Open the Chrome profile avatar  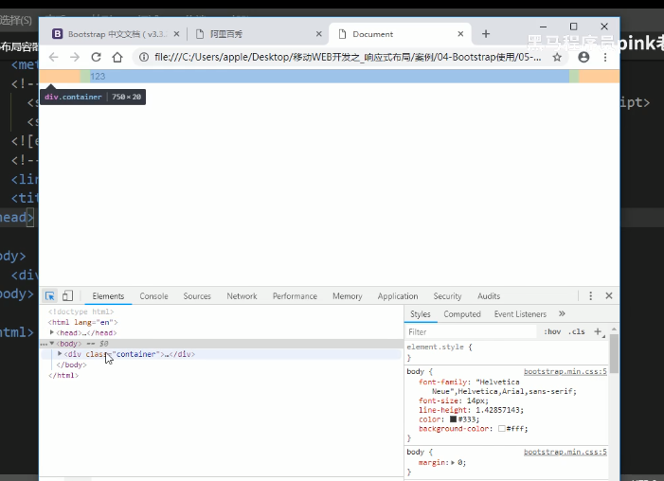583,57
